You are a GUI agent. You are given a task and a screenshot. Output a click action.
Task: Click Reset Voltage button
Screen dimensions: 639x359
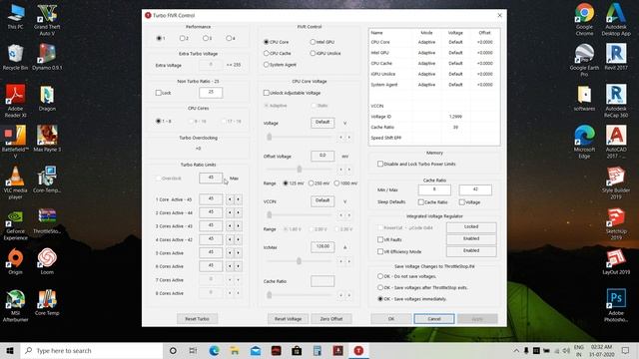pyautogui.click(x=288, y=319)
